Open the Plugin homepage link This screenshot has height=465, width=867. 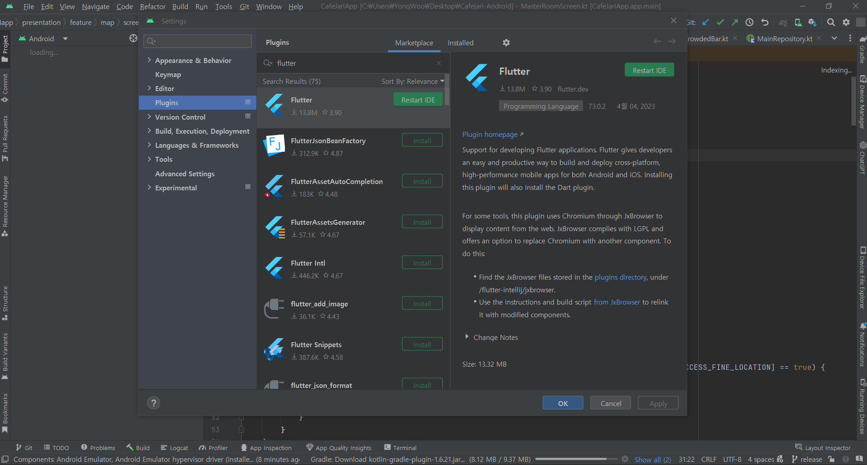pyautogui.click(x=493, y=135)
